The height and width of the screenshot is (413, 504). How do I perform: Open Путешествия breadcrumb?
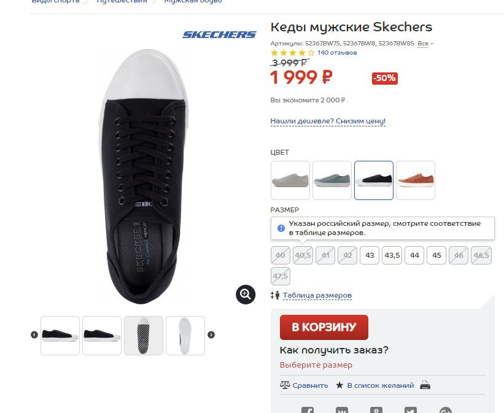[x=122, y=2]
